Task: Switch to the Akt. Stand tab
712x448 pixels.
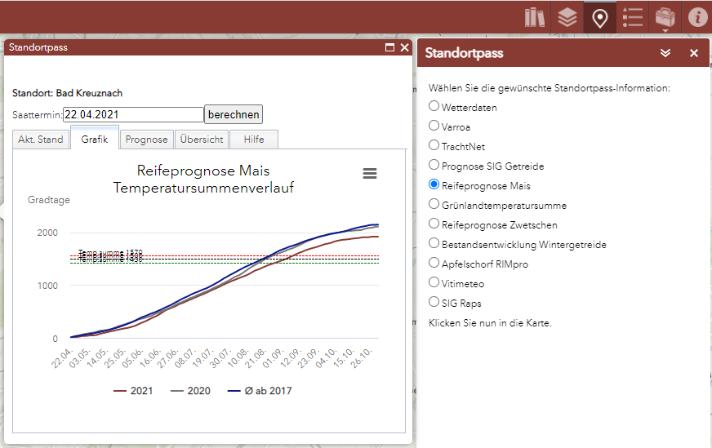Action: tap(40, 140)
